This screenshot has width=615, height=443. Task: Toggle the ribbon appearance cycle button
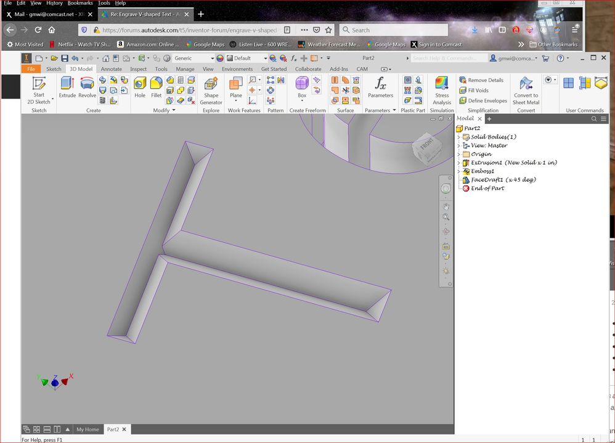point(386,69)
